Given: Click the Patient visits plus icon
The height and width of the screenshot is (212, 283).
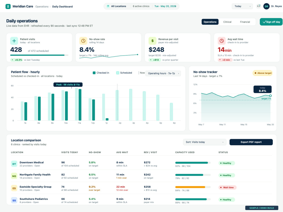Looking at the screenshot, I should 14,41.
